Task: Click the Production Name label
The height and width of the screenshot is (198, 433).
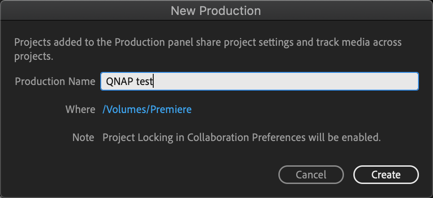Action: click(x=55, y=81)
